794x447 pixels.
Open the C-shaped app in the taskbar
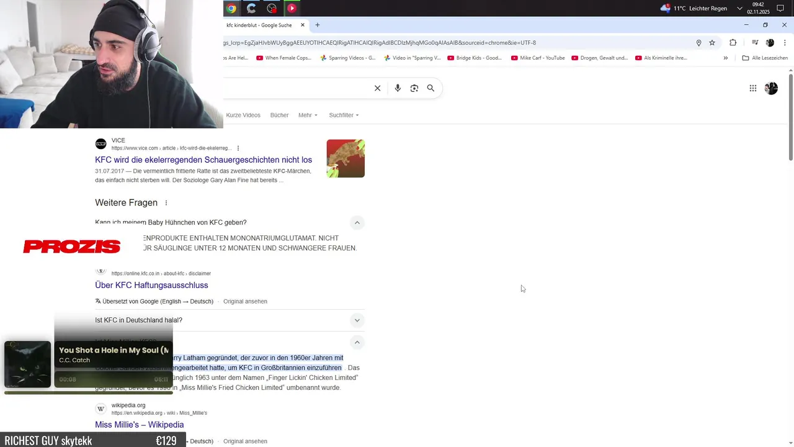pos(251,8)
